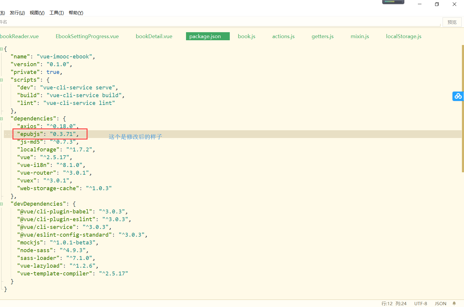
Task: Maximize or restore the editor window
Action: [x=437, y=4]
